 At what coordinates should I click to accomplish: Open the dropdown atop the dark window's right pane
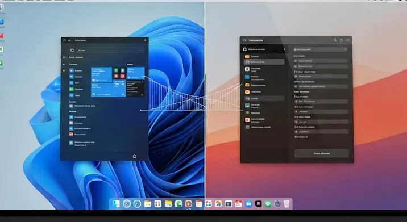pyautogui.click(x=321, y=49)
